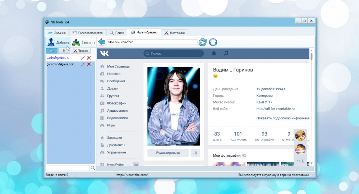Screen dimensions: 359x194
Task: Edit vadim@garinov.ru with pencil icon
Action: 83,58
